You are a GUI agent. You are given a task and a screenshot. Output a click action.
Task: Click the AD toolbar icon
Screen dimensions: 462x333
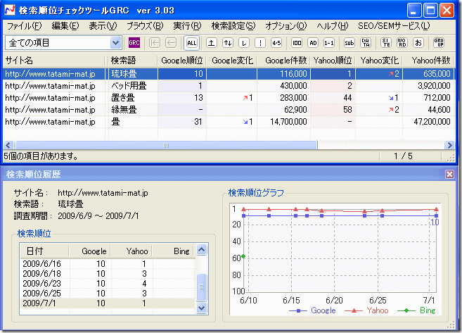pyautogui.click(x=313, y=43)
